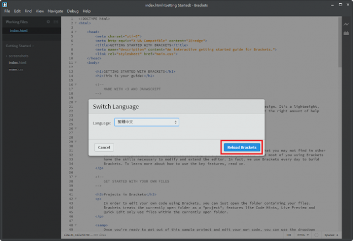Click the linting status circle icon
Viewport: 353px width, 241px height.
(x=316, y=235)
